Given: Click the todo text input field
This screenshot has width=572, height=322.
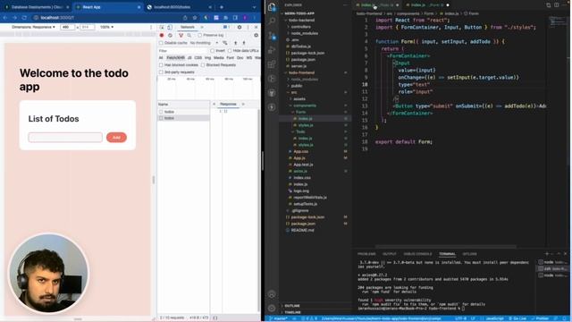Looking at the screenshot, I should point(65,137).
